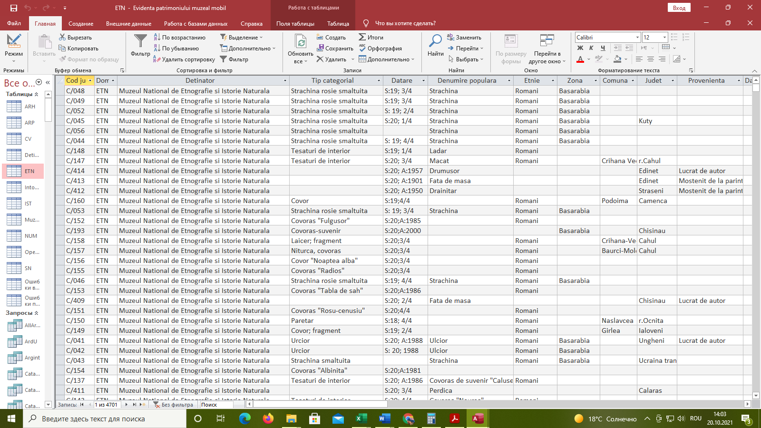Select cell C/414 in Cod ju column
The width and height of the screenshot is (761, 428).
click(x=79, y=171)
